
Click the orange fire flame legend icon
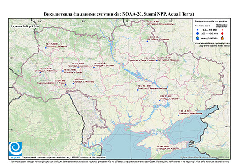pos(222,38)
